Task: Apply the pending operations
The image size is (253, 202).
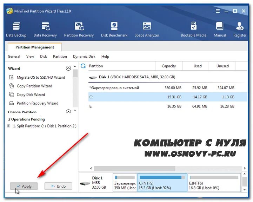Action: pyautogui.click(x=24, y=186)
